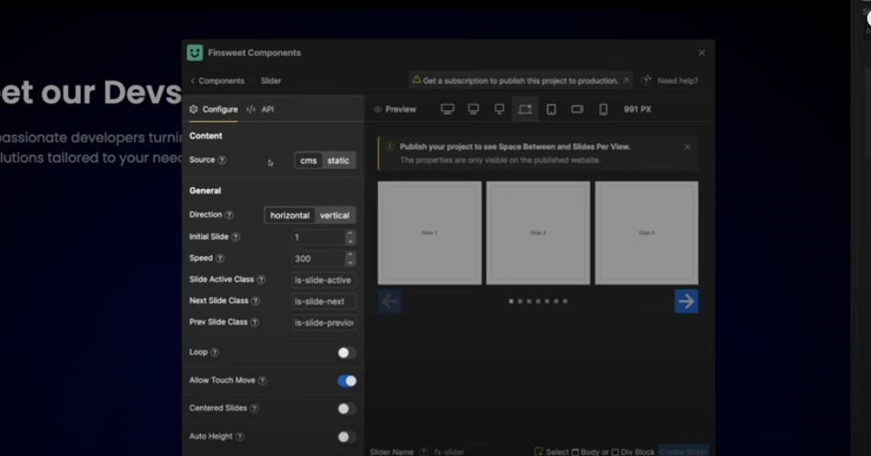Decrease Speed with down arrow

350,262
